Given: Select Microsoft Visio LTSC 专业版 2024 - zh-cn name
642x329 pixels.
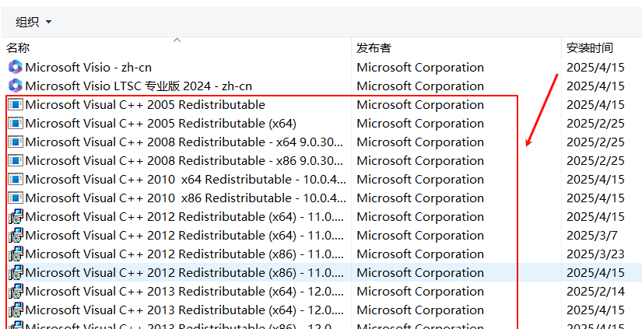Looking at the screenshot, I should coord(139,86).
